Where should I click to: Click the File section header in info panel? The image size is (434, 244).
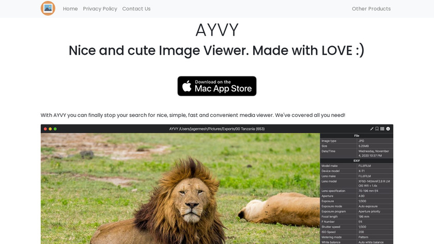click(x=357, y=136)
